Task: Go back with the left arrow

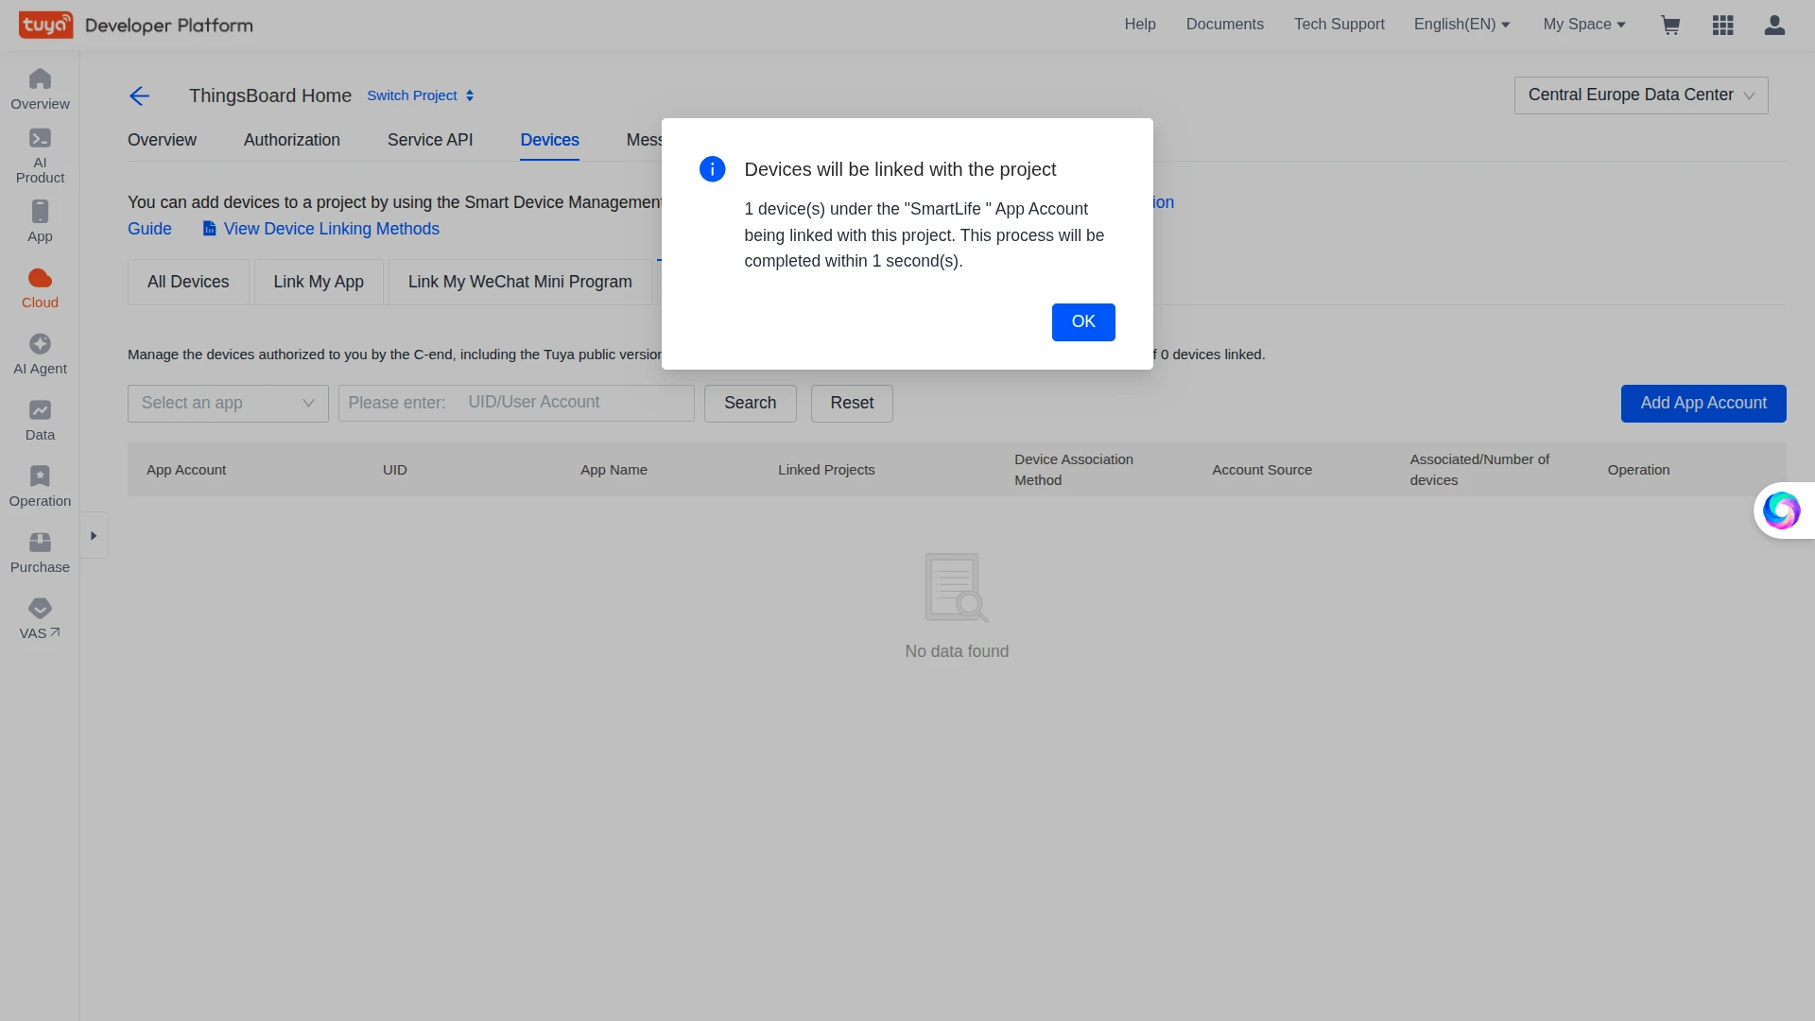Action: (139, 95)
